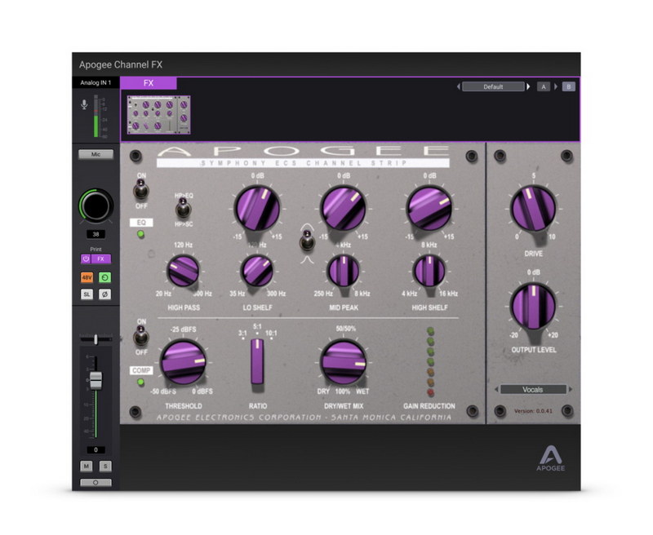Click the channel volume fader handle
This screenshot has width=653, height=535.
(96, 380)
